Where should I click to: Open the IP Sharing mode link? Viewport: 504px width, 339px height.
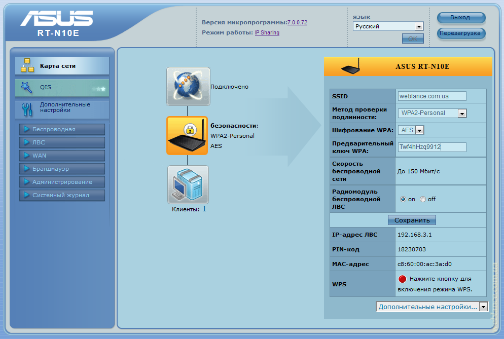pyautogui.click(x=267, y=32)
